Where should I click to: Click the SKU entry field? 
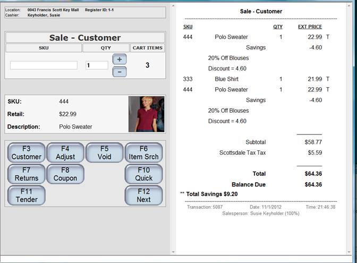tap(44, 65)
